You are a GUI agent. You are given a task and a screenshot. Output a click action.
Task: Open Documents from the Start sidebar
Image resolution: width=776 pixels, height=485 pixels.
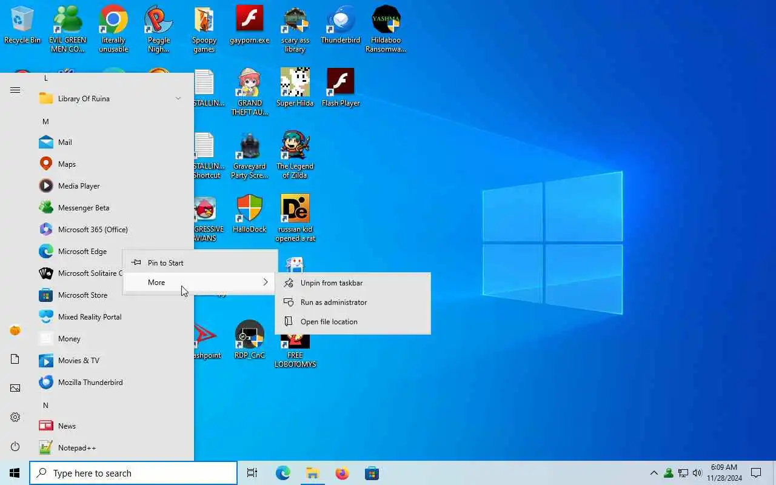[15, 359]
